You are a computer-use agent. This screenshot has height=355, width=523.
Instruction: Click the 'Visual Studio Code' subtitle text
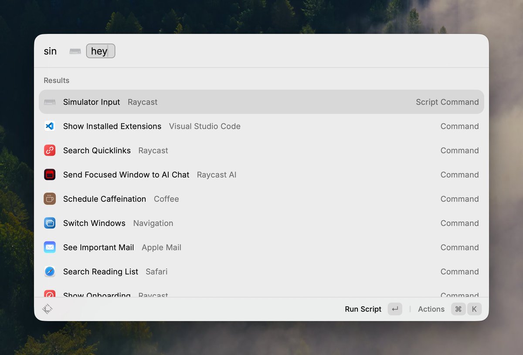205,126
